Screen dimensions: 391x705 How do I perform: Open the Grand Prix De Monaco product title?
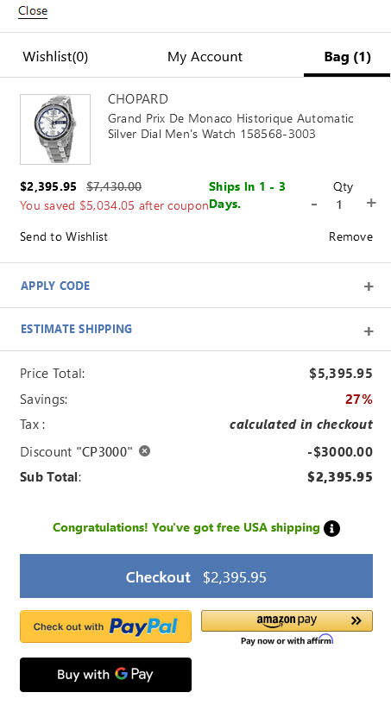230,126
